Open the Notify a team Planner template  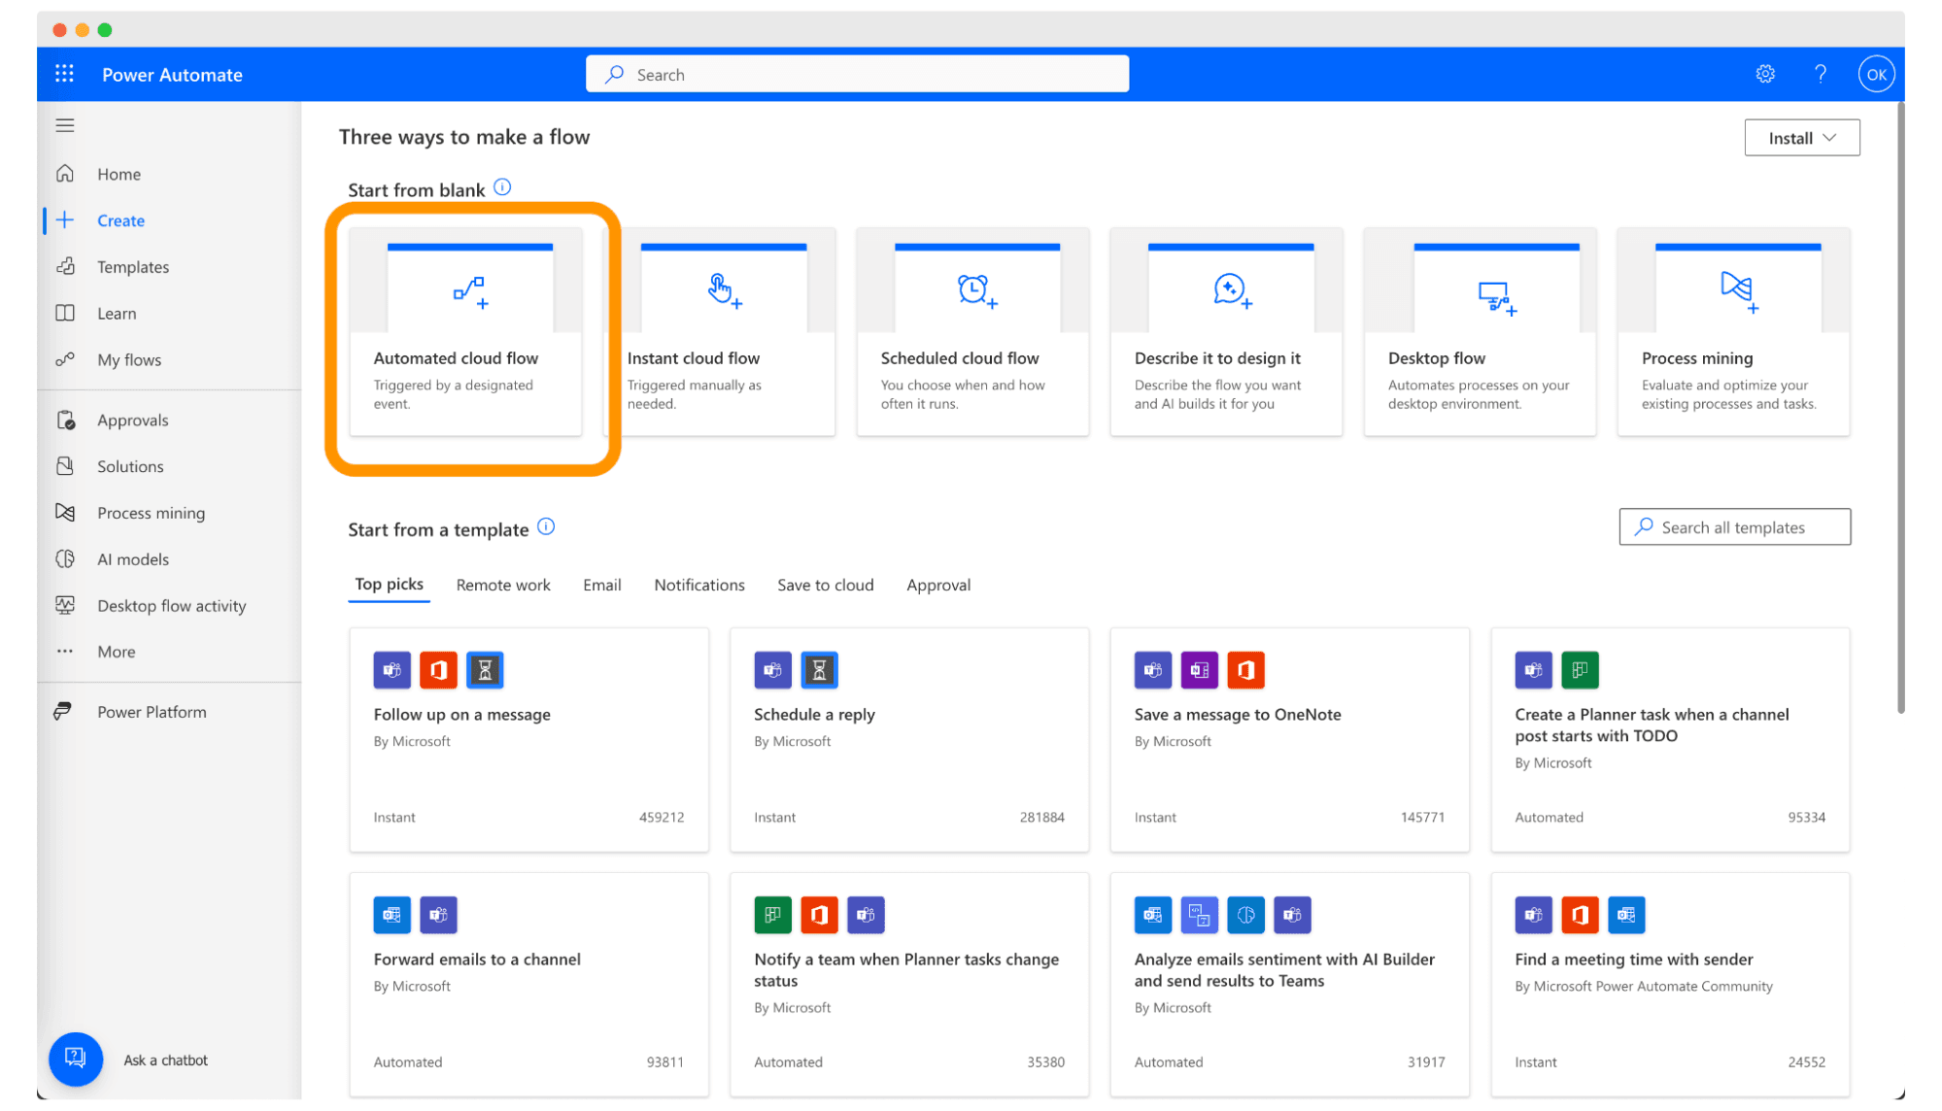[909, 985]
